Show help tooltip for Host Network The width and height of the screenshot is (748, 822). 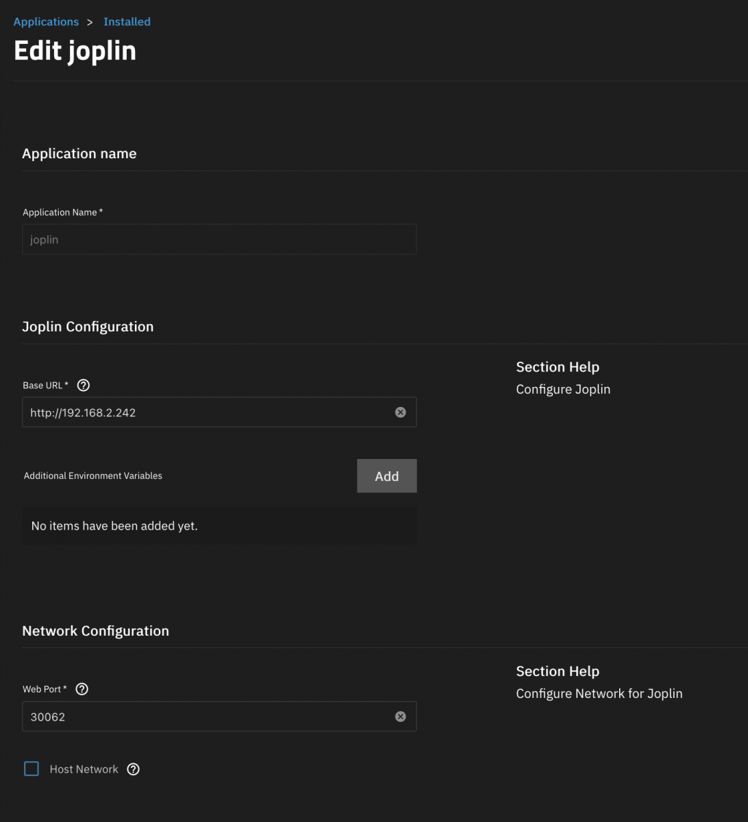(x=134, y=769)
